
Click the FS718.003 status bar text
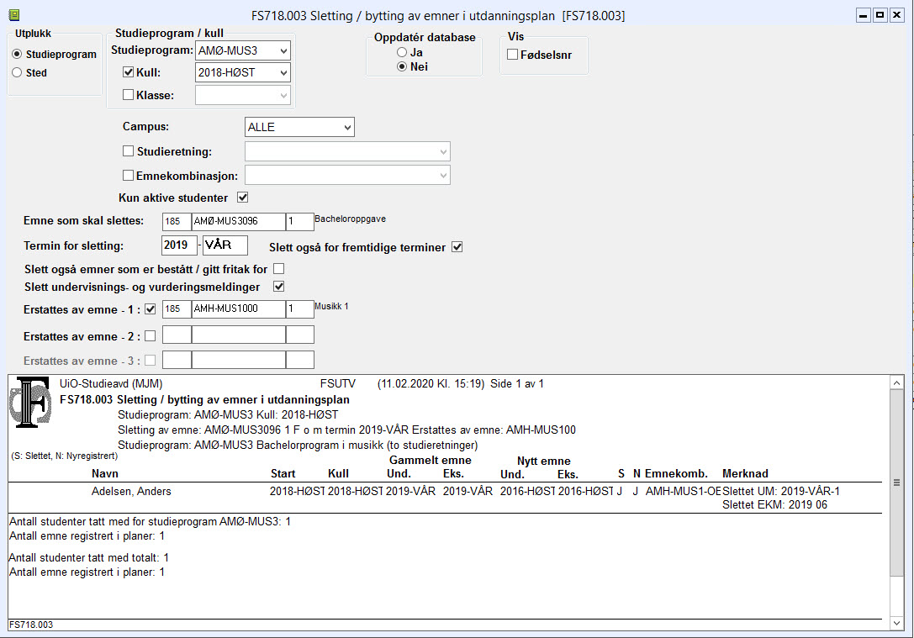[x=31, y=625]
